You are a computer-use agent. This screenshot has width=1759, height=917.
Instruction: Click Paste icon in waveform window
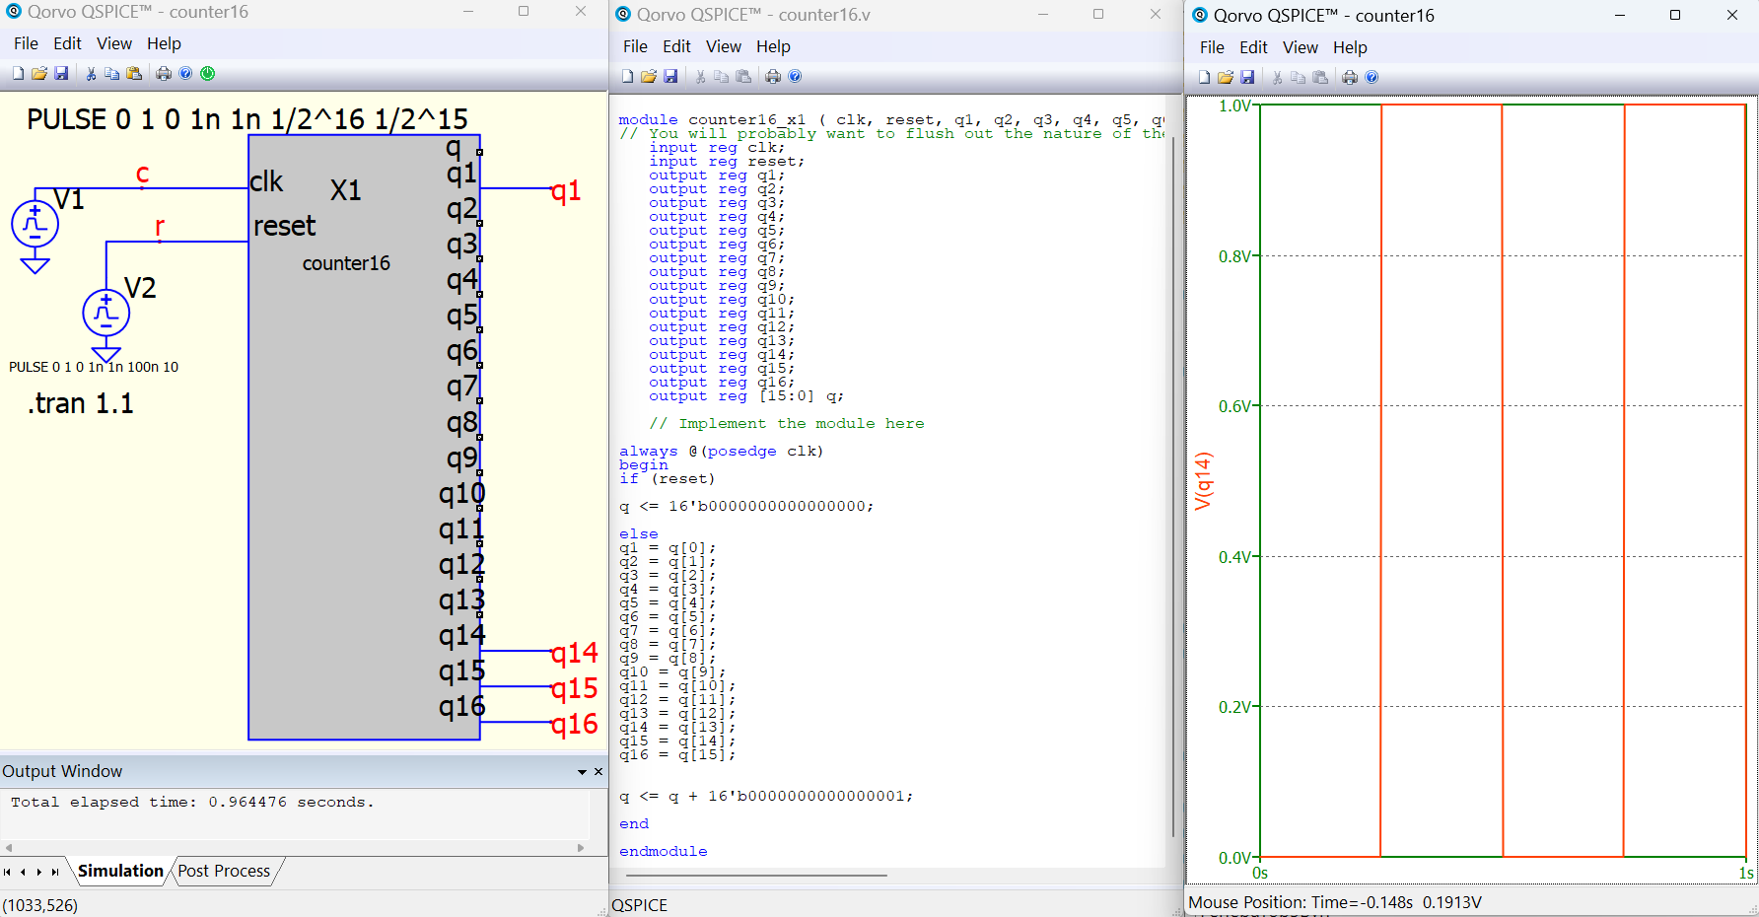tap(1320, 78)
